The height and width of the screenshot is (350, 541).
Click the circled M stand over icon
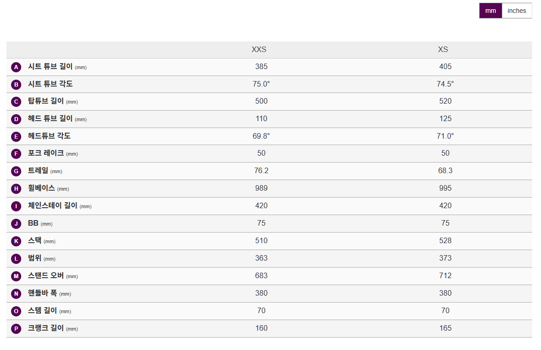pos(16,276)
